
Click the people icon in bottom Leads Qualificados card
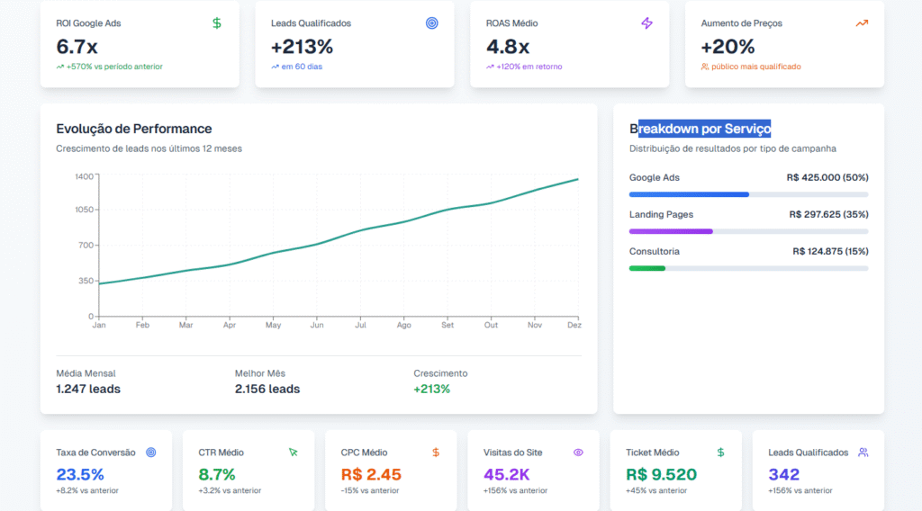[x=863, y=453]
